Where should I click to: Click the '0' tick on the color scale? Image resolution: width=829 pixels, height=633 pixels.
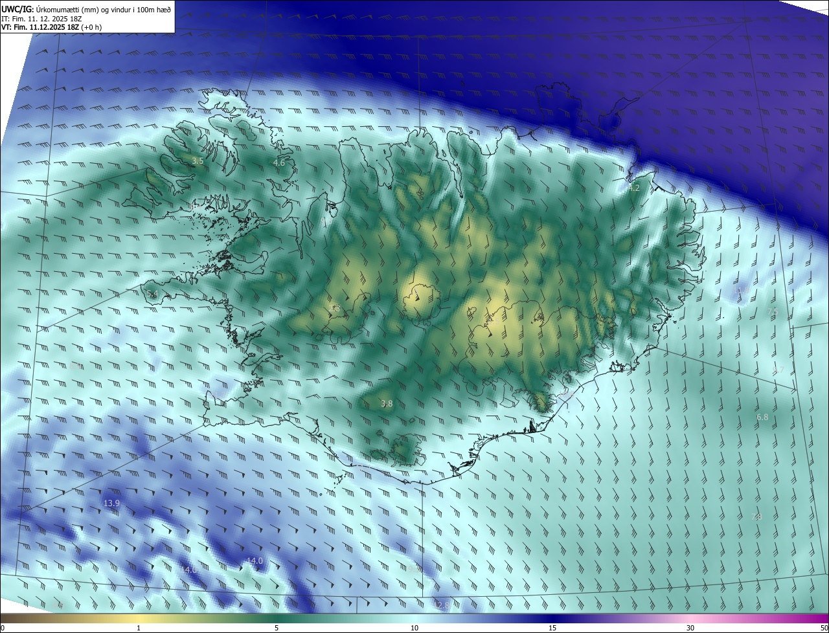pos(3,628)
